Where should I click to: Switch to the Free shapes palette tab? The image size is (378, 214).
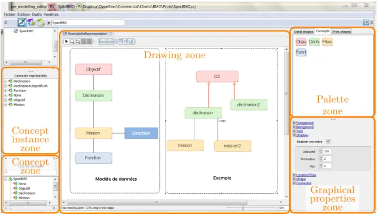(342, 32)
